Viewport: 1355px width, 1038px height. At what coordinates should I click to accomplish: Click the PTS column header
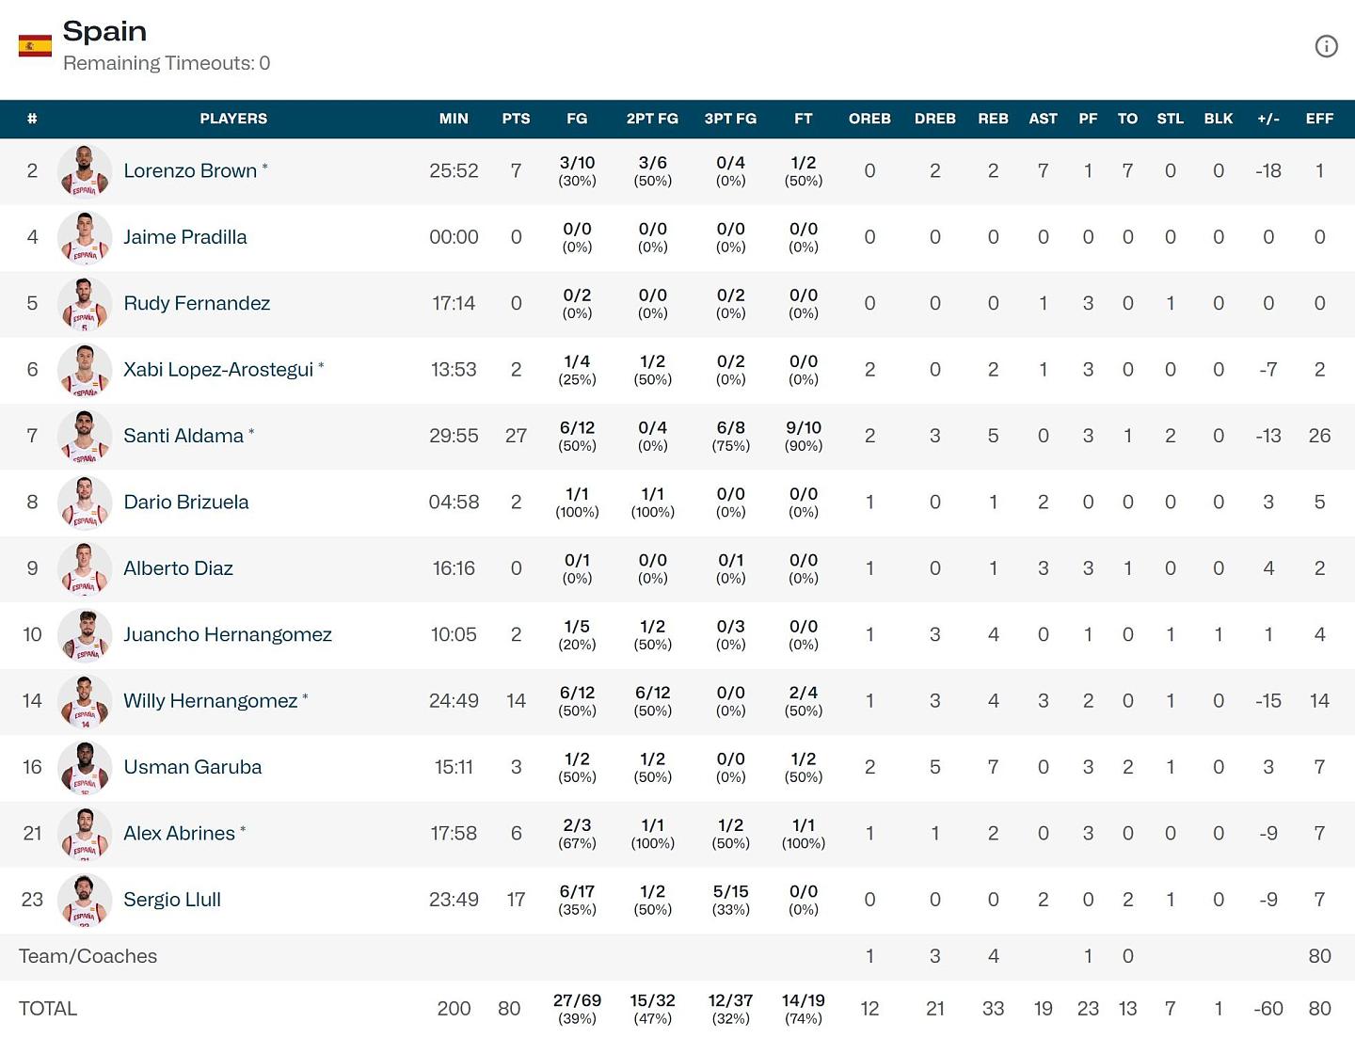(516, 119)
